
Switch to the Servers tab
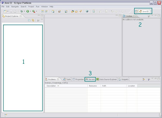tap(90, 79)
